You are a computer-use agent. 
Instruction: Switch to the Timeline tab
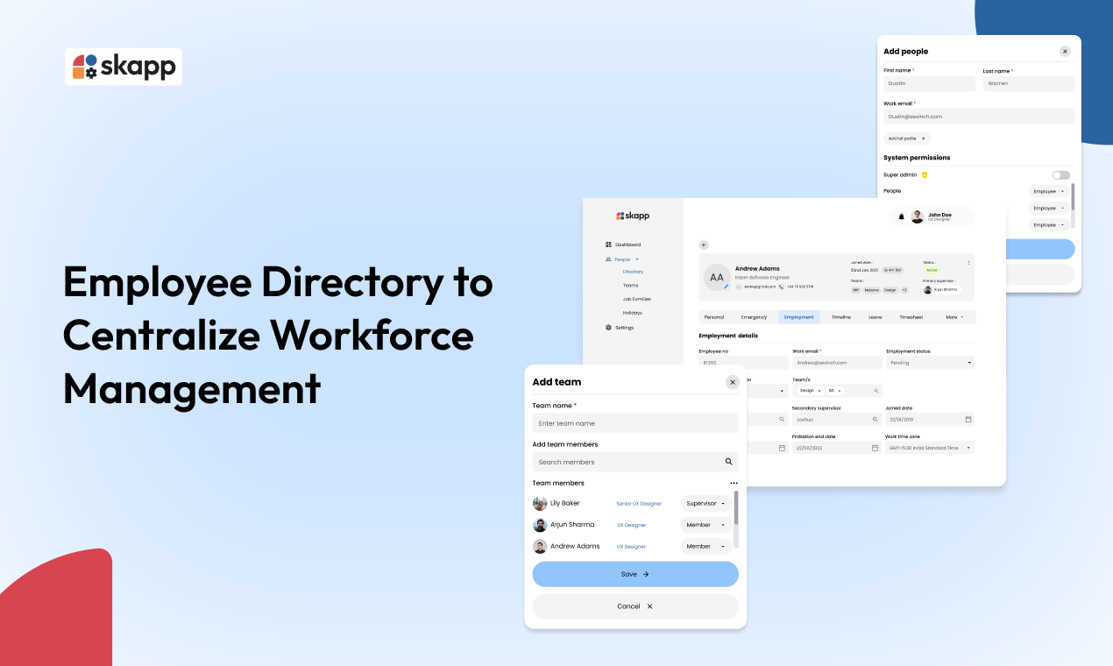click(841, 317)
